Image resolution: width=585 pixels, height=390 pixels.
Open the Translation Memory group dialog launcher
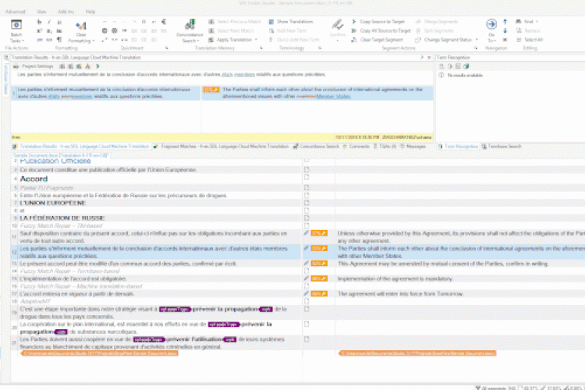point(261,48)
